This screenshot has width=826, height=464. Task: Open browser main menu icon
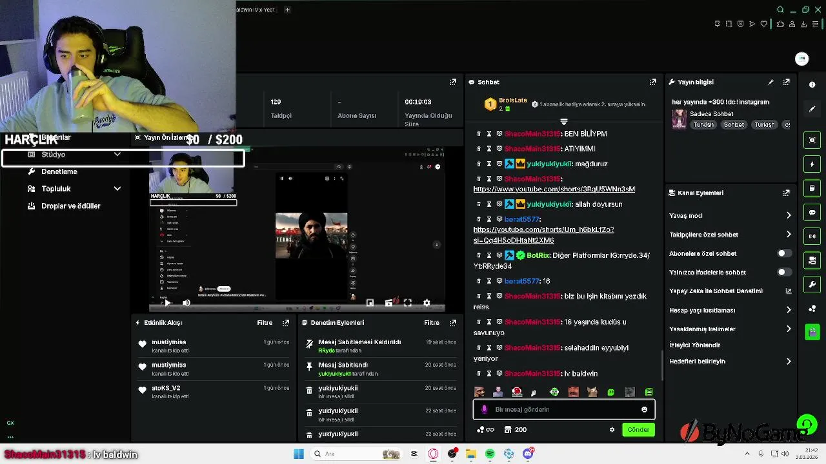816,24
